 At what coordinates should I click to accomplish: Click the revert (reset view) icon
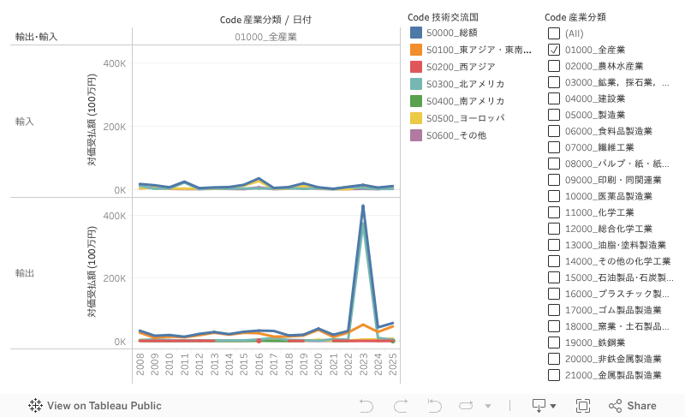(x=434, y=405)
